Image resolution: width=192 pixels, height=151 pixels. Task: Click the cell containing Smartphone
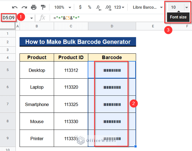pyautogui.click(x=37, y=104)
